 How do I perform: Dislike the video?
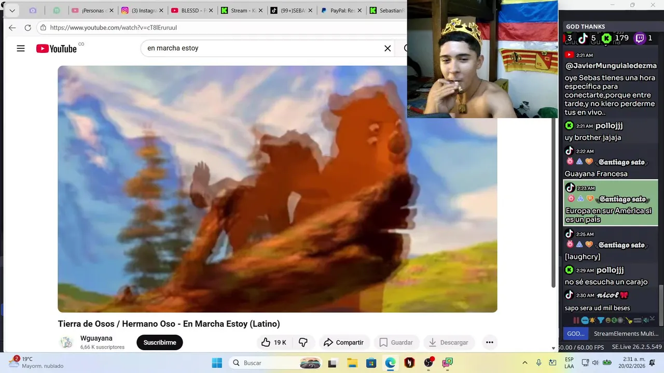pyautogui.click(x=303, y=342)
